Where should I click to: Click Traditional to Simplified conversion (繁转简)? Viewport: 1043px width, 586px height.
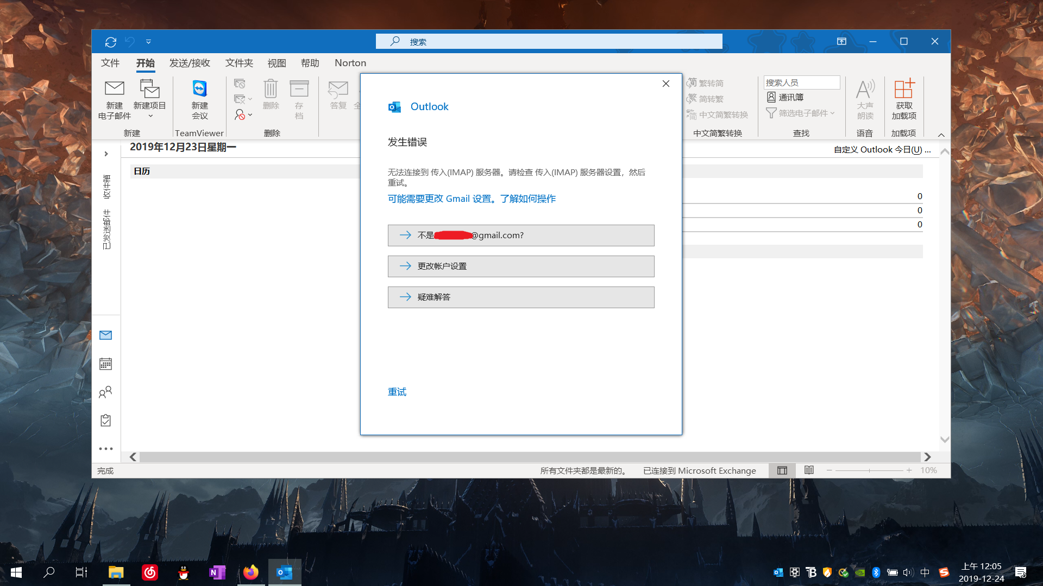(x=705, y=83)
